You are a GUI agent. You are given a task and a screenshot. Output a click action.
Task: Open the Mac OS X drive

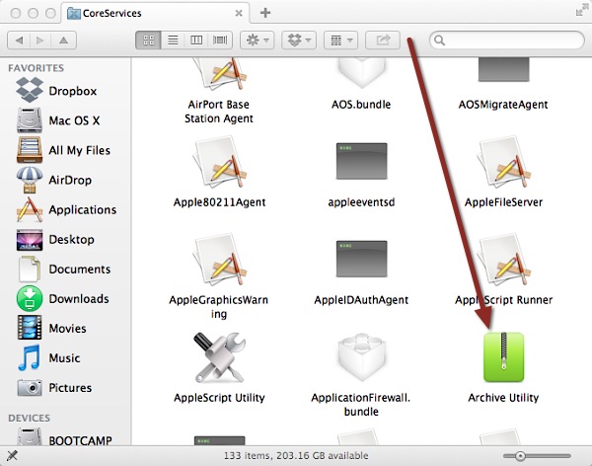pos(58,120)
